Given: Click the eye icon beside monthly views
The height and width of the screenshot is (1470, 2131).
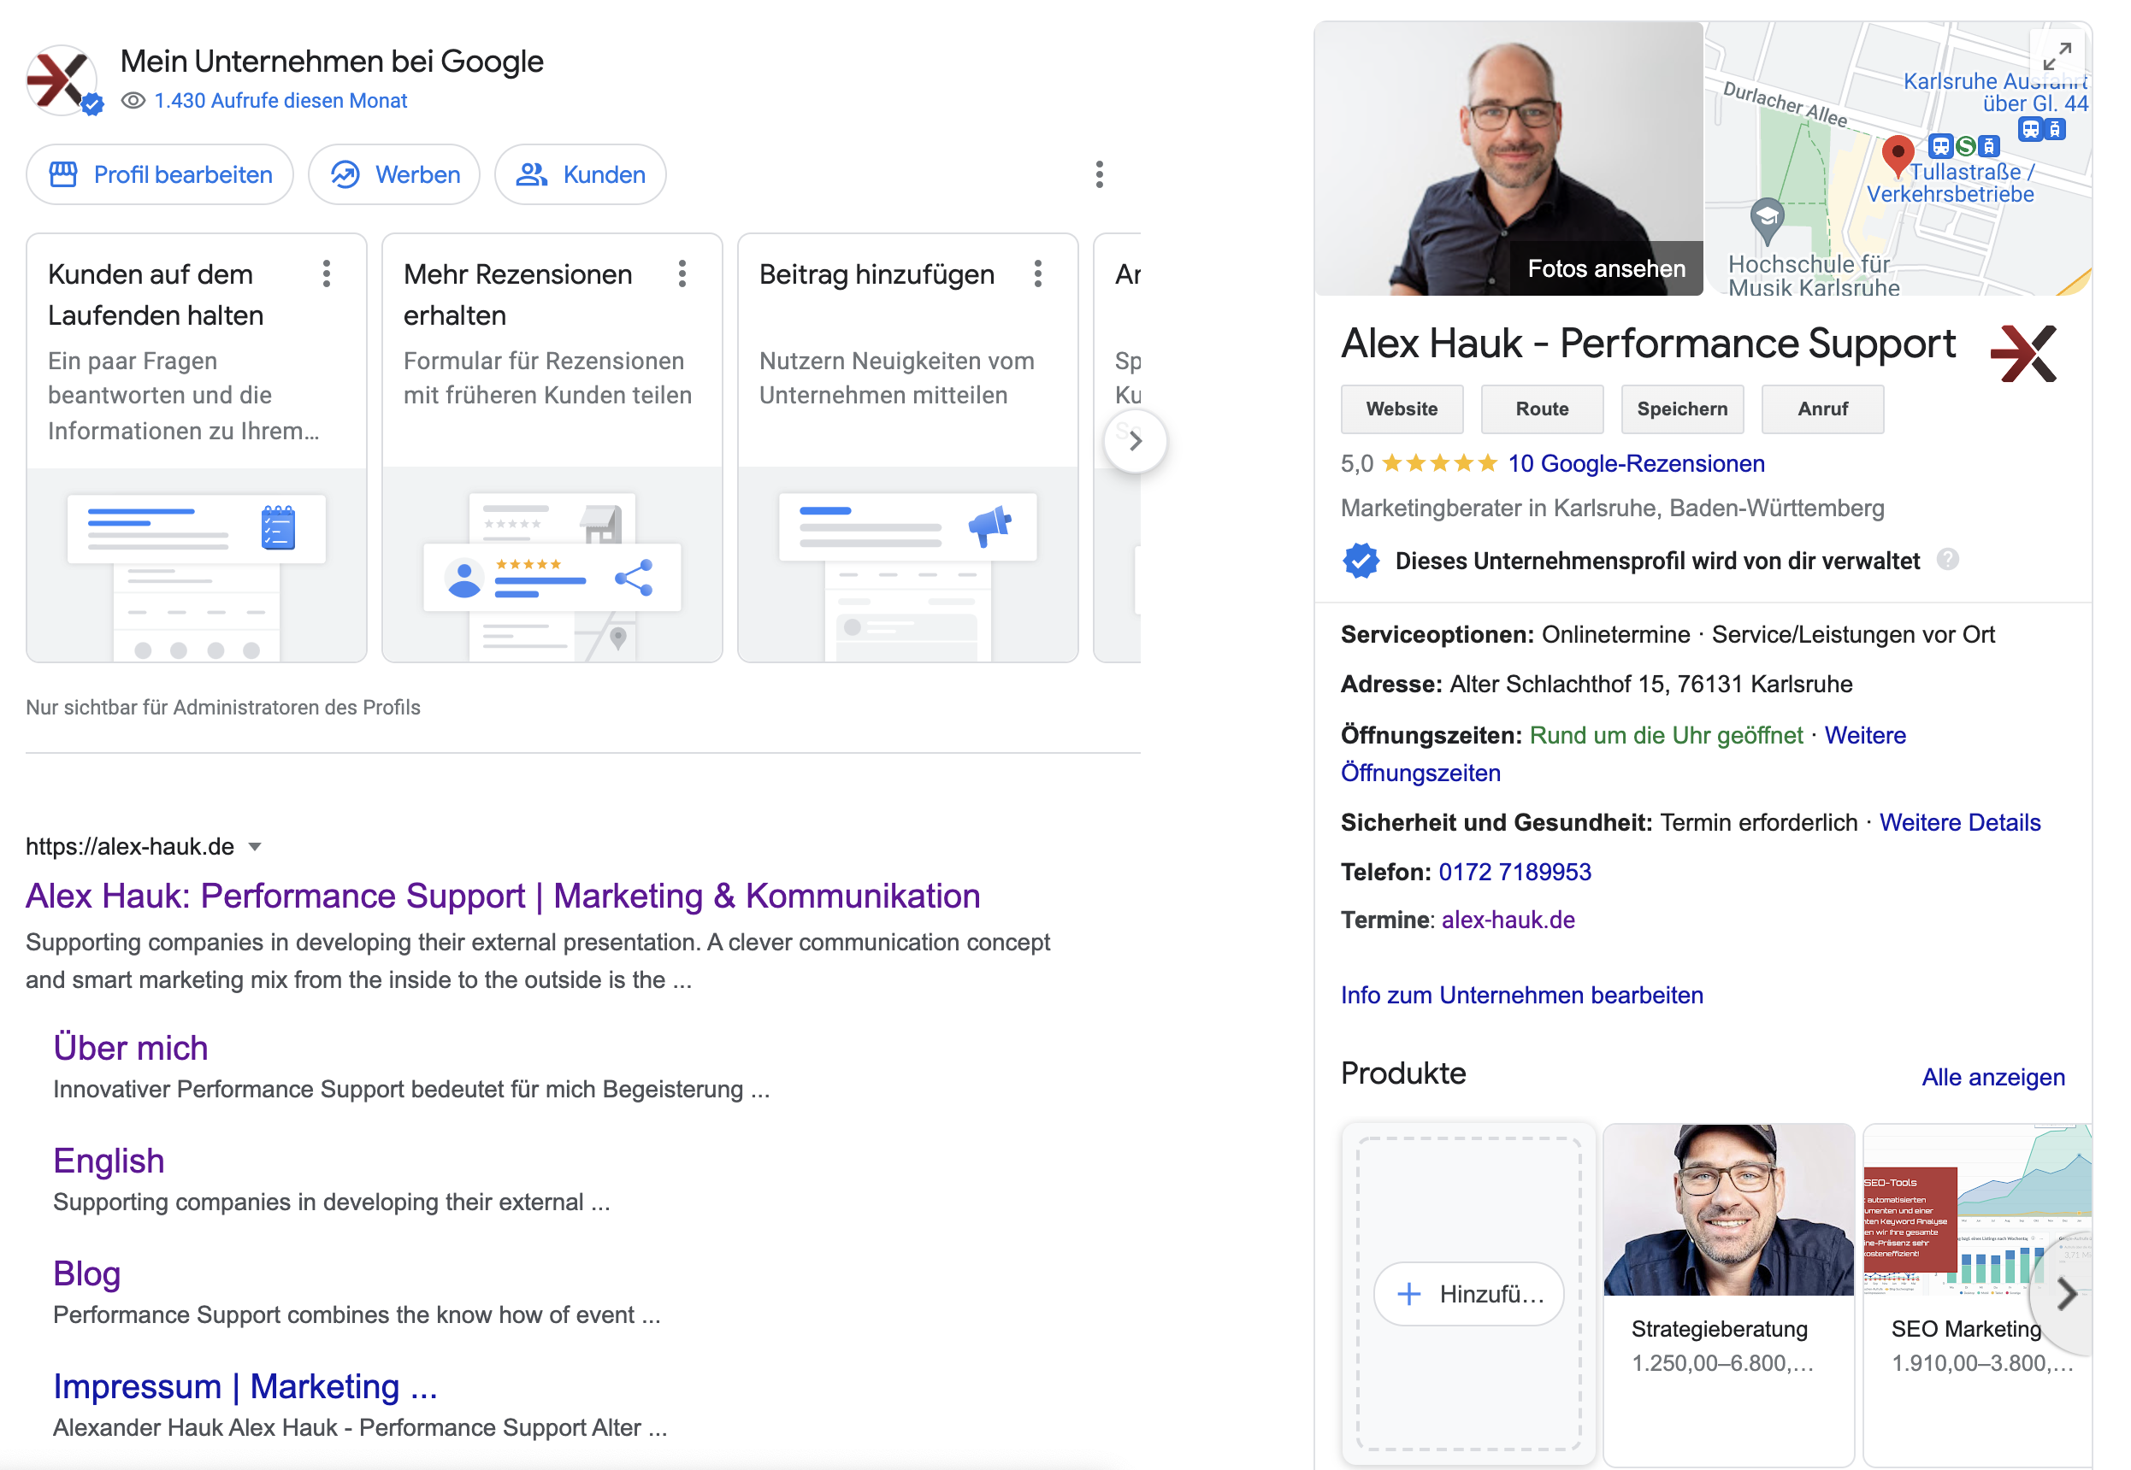Looking at the screenshot, I should (133, 100).
